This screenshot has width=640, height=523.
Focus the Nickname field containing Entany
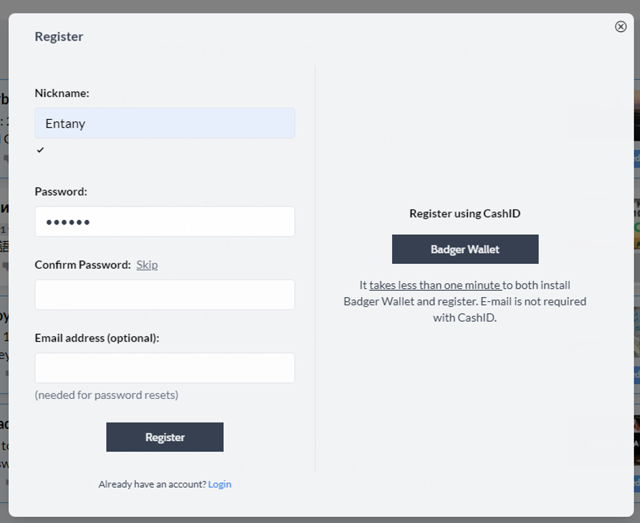165,123
